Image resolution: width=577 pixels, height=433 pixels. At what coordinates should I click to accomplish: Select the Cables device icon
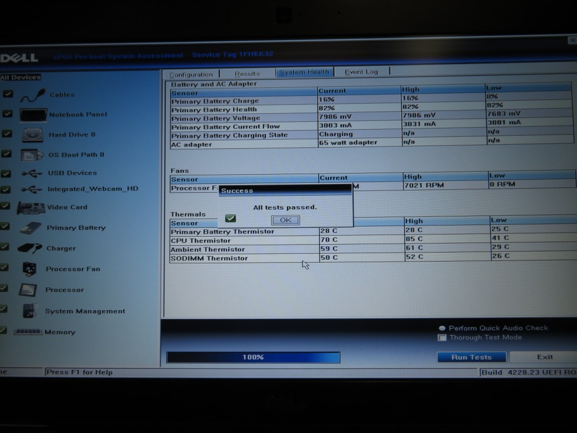point(33,95)
